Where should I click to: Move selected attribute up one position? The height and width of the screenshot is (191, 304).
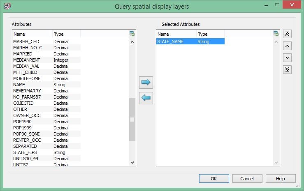(x=288, y=46)
